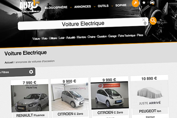Open filter settings with the gear icon

[31, 72]
